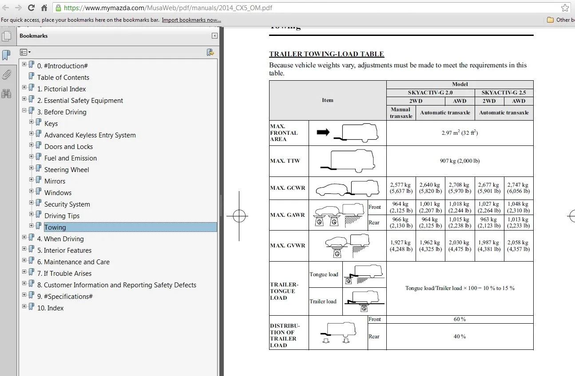Open the bookmarks options dropdown menu
The width and height of the screenshot is (575, 376).
pyautogui.click(x=25, y=52)
